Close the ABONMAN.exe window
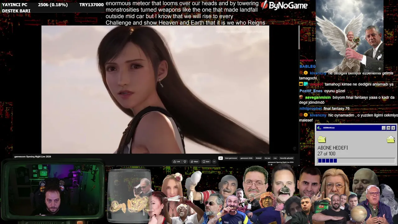 tap(393, 128)
